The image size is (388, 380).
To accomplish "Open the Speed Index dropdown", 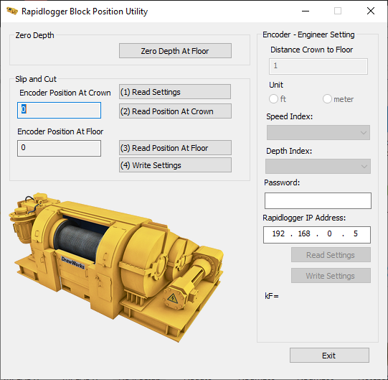I will (318, 132).
